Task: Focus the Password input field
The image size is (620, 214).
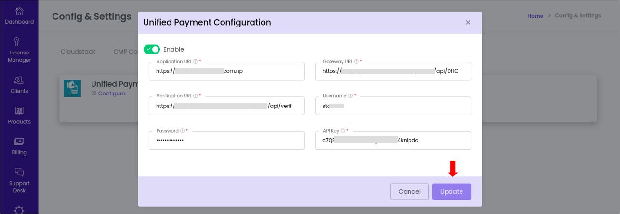Action: click(226, 140)
